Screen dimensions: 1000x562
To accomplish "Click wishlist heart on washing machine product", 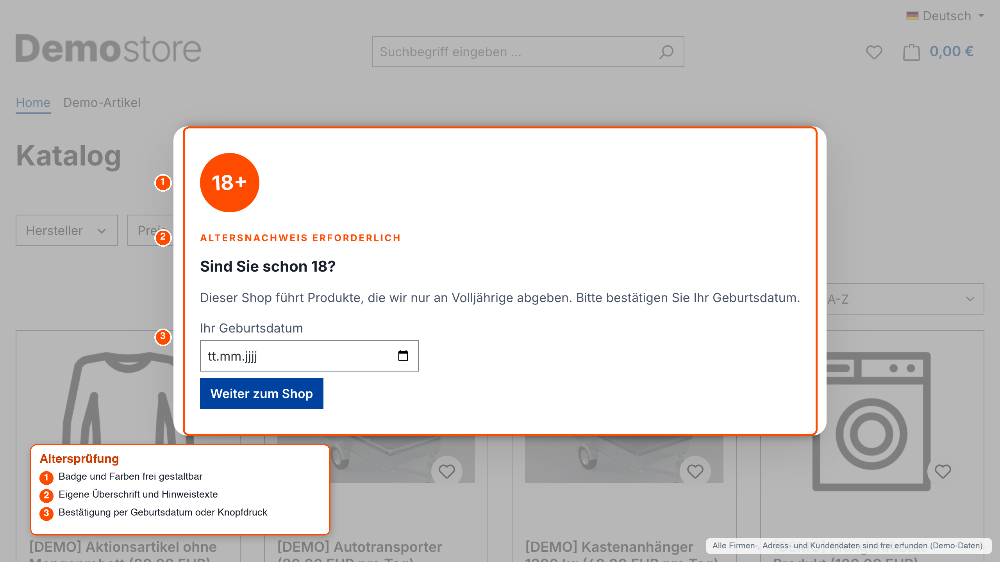I will [x=943, y=471].
